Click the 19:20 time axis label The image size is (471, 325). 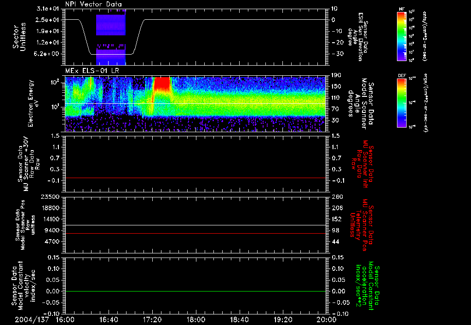click(283, 319)
